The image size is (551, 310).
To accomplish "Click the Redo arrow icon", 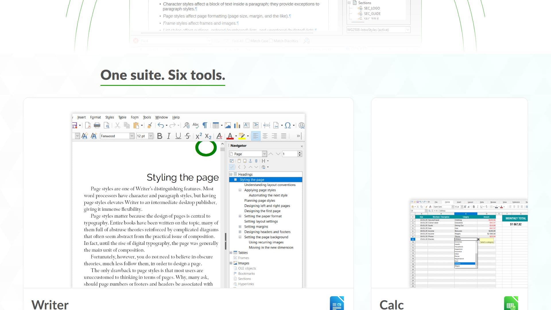I will point(172,125).
